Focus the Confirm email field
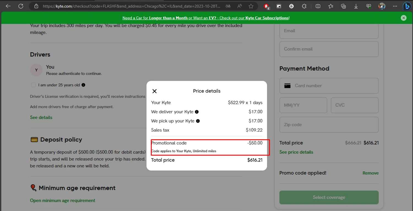413x211 pixels. pyautogui.click(x=329, y=49)
